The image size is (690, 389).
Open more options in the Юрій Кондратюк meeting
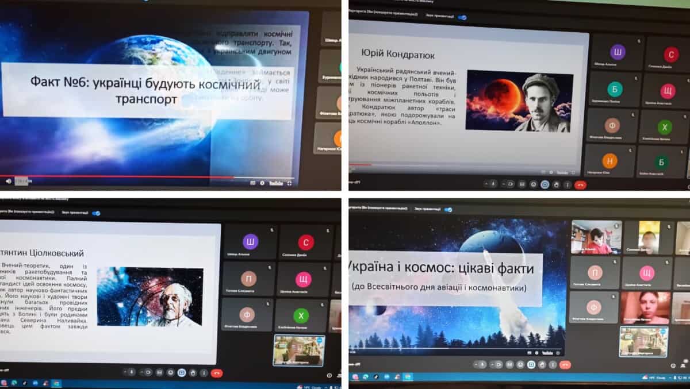pos(568,184)
